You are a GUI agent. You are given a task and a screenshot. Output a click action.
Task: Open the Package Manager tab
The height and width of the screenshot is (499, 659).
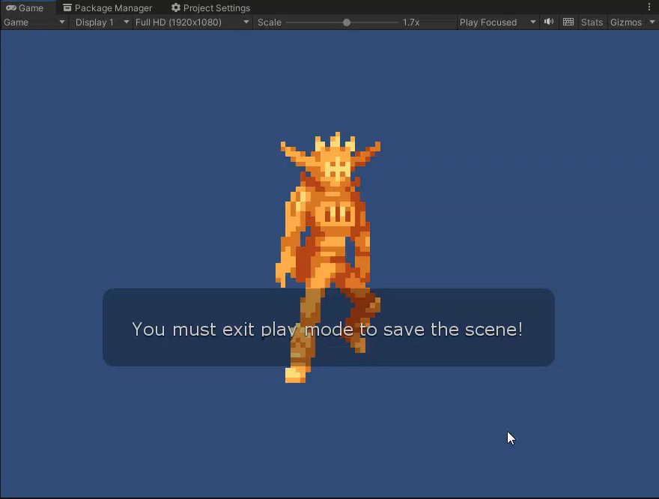(x=108, y=8)
